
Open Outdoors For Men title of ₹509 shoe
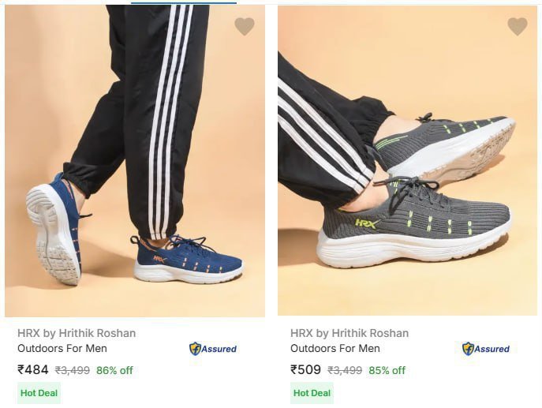point(335,348)
